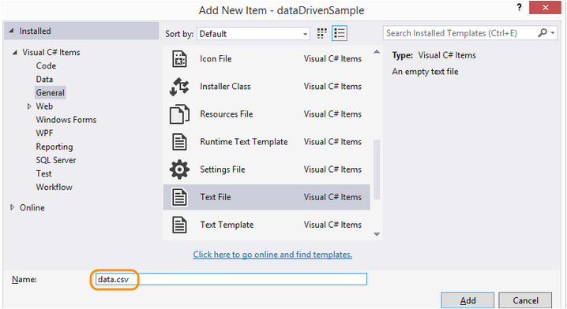Switch to medium icons grid view
This screenshot has width=567, height=309.
click(322, 34)
